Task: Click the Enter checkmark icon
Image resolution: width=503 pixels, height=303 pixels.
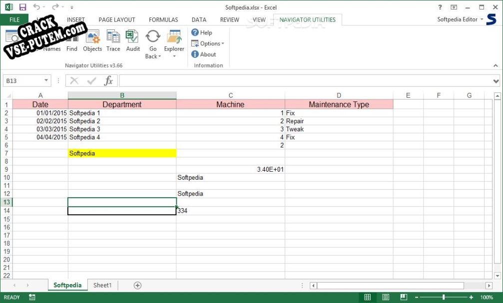Action: pos(91,80)
